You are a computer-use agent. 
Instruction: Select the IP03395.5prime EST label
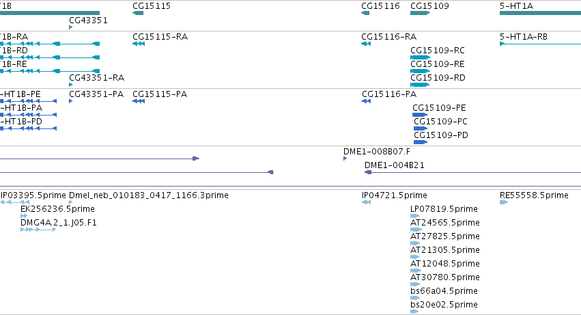[x=33, y=195]
